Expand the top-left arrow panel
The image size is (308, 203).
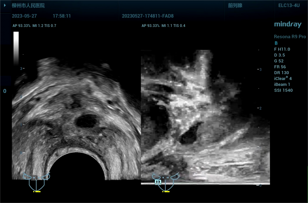tap(5, 5)
